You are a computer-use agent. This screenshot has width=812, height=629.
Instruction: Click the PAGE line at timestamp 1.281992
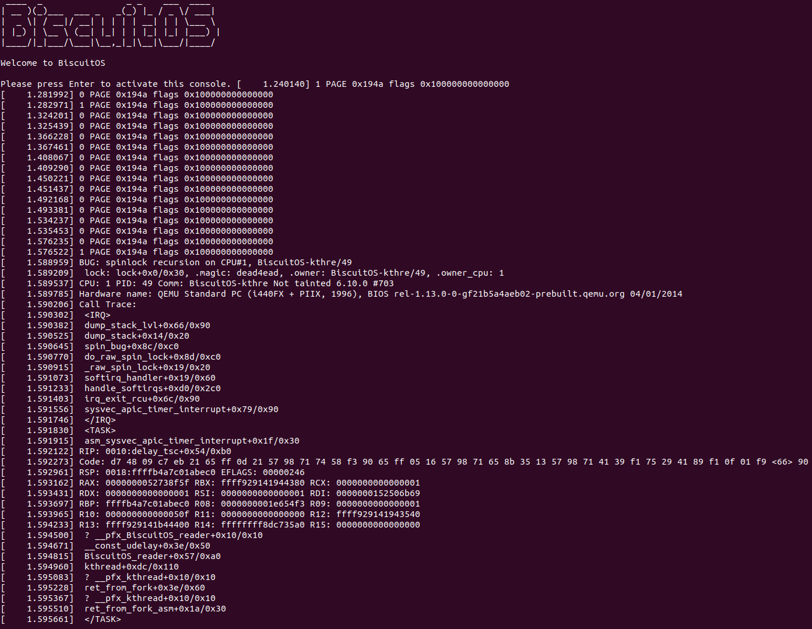tap(137, 94)
